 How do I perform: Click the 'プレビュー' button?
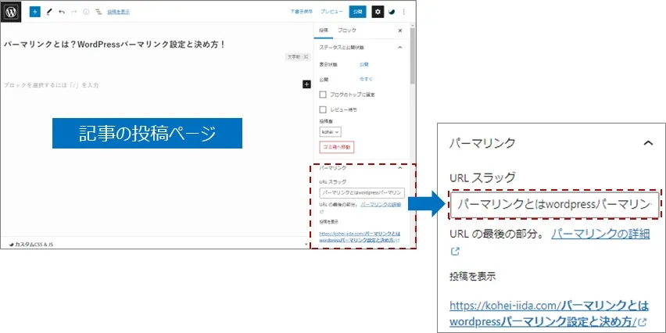tap(331, 12)
